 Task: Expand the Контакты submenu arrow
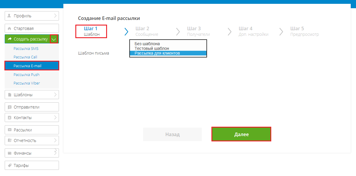tap(55, 118)
